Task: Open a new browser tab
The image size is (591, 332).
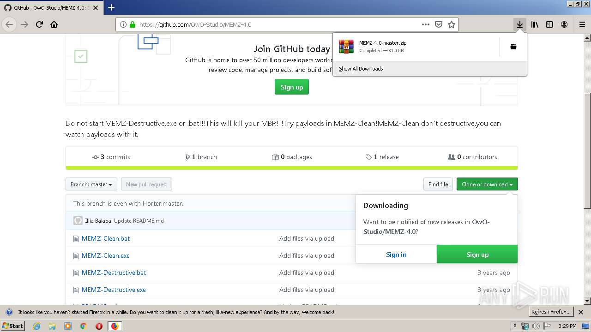Action: pyautogui.click(x=111, y=7)
